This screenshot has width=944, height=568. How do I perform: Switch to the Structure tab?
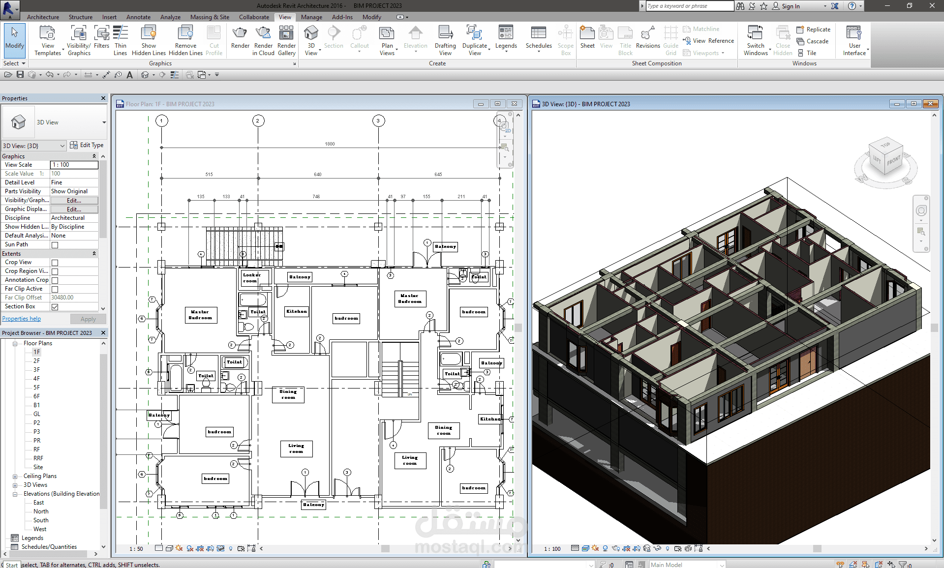point(81,17)
